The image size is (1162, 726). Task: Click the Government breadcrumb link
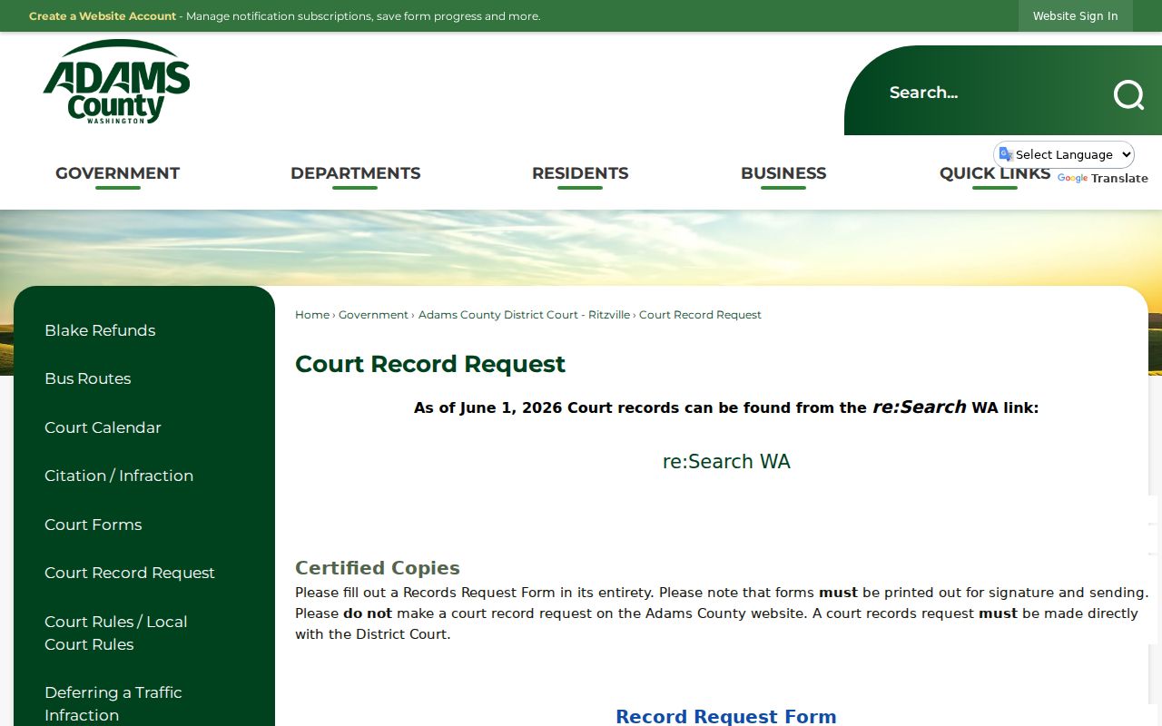(x=373, y=315)
